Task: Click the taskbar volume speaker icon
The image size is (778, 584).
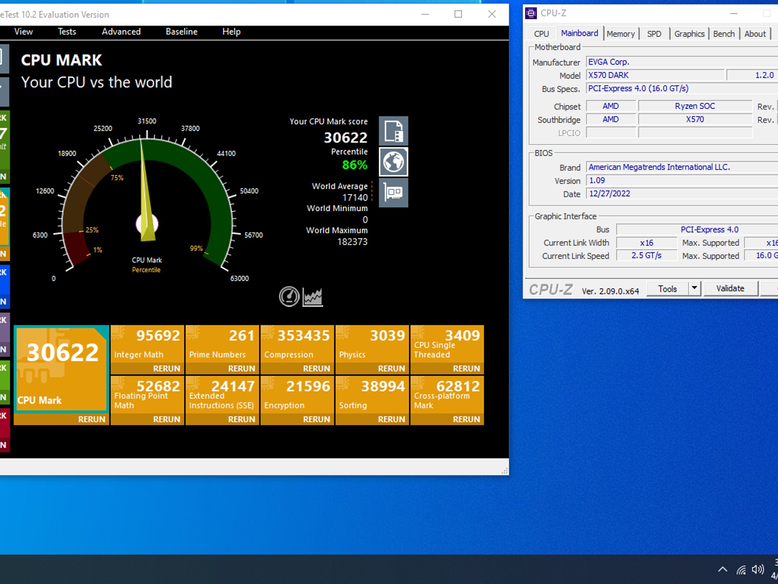Action: (x=758, y=569)
